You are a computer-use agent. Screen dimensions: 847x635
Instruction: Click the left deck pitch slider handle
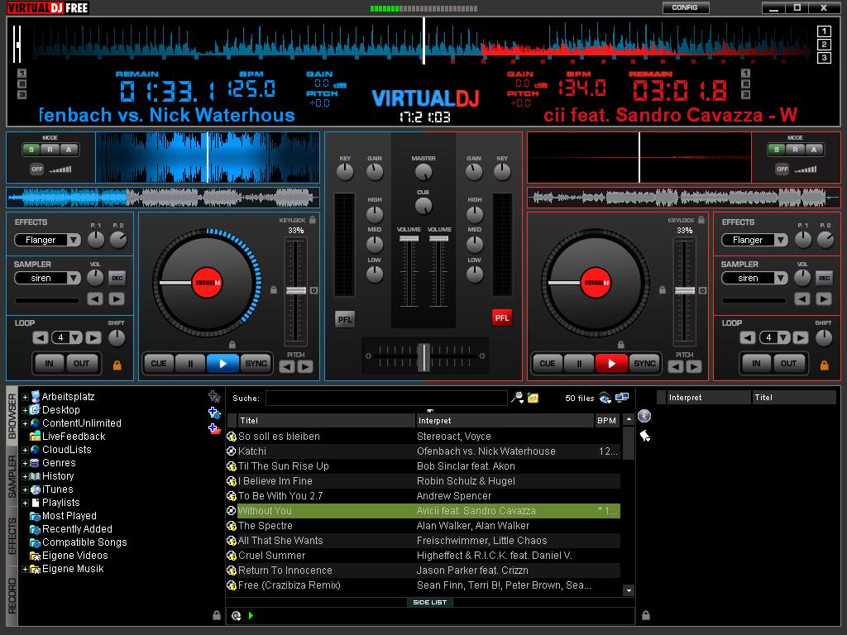(x=295, y=290)
